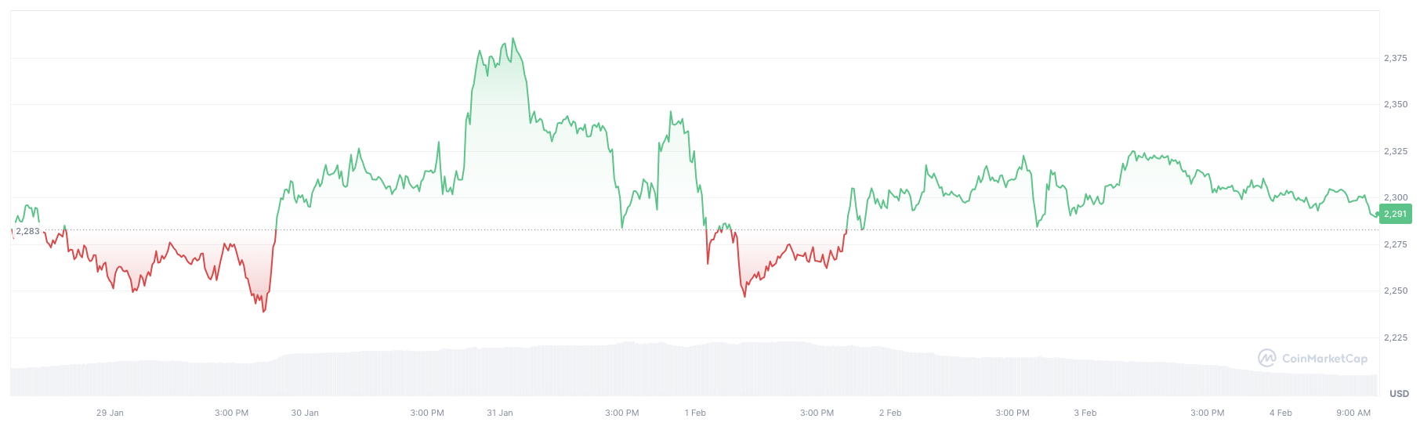The image size is (1420, 426).
Task: Click the 2,250 price axis label
Action: pos(1395,291)
